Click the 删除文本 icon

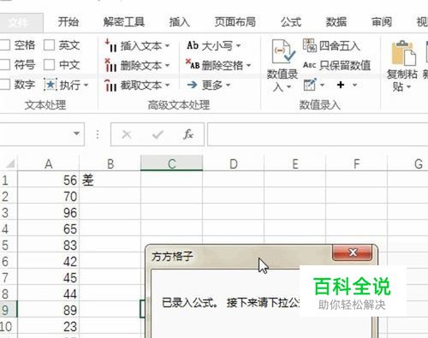pos(110,65)
